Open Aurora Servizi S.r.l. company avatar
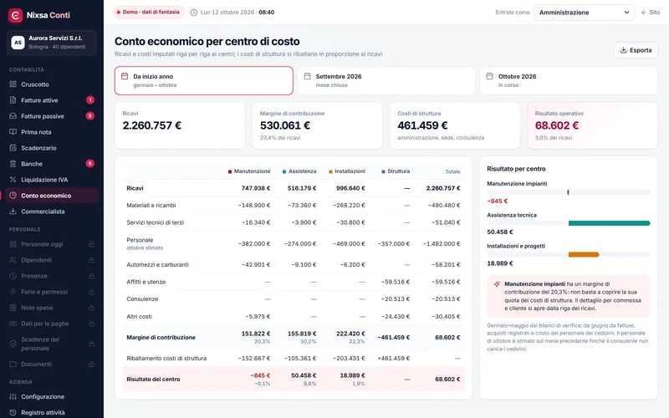 [18, 43]
